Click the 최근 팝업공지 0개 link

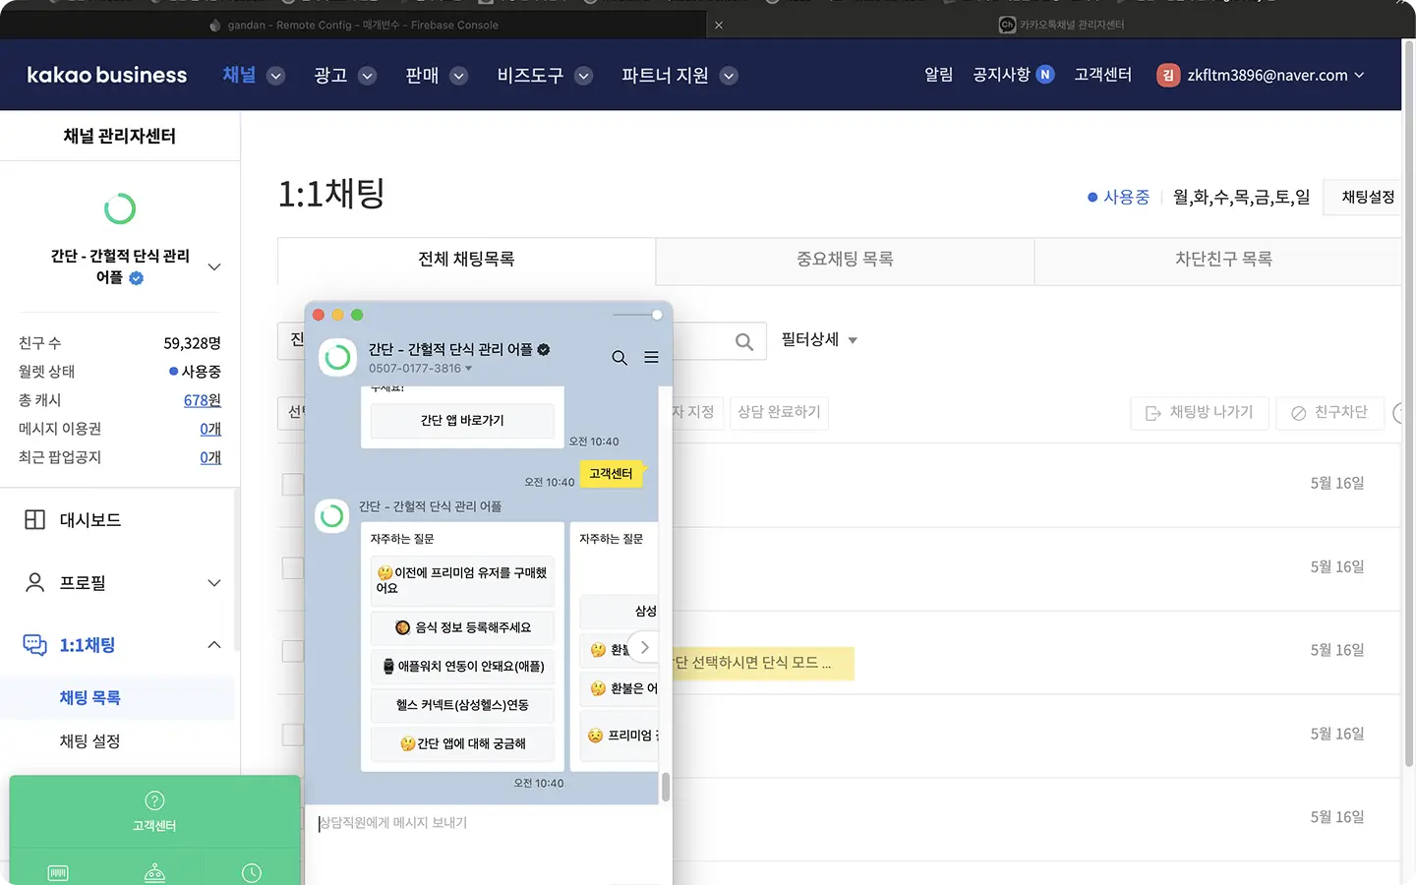pyautogui.click(x=210, y=457)
